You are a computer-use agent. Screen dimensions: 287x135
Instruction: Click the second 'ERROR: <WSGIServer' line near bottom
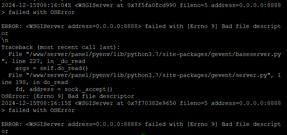(x=141, y=125)
